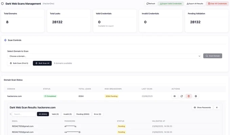Close the Dark Web Scan Results panel
Viewport: 230px width, 135px height.
pos(217,107)
